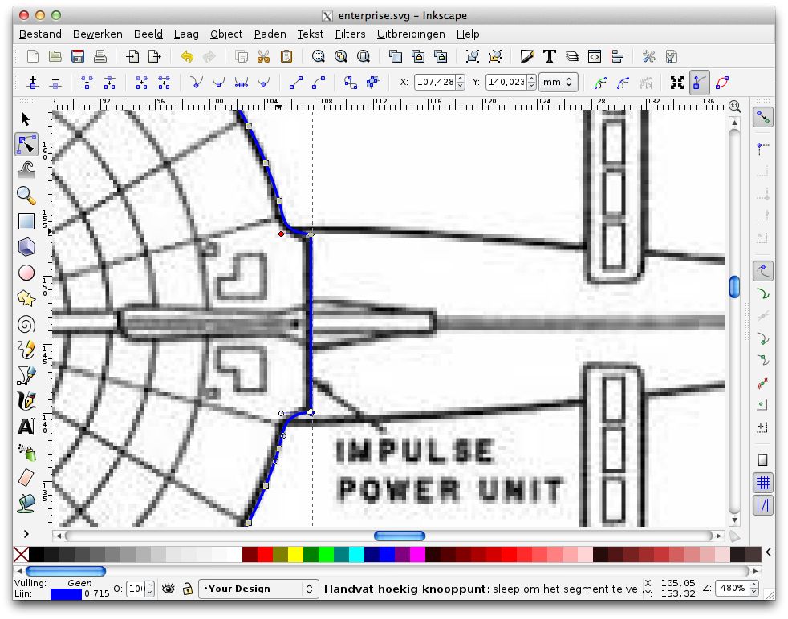
Task: Adjust the X coordinate spinner
Action: click(x=461, y=82)
